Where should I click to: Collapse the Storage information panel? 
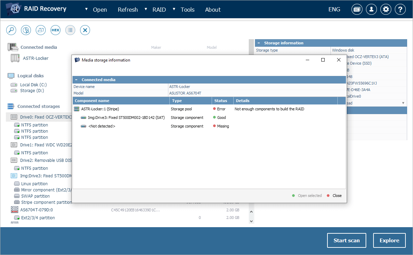click(258, 43)
